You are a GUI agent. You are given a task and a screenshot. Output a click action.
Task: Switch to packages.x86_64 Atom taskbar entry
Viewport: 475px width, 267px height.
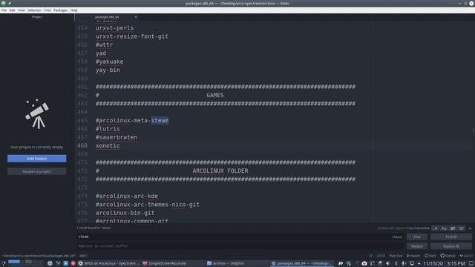pos(302,263)
